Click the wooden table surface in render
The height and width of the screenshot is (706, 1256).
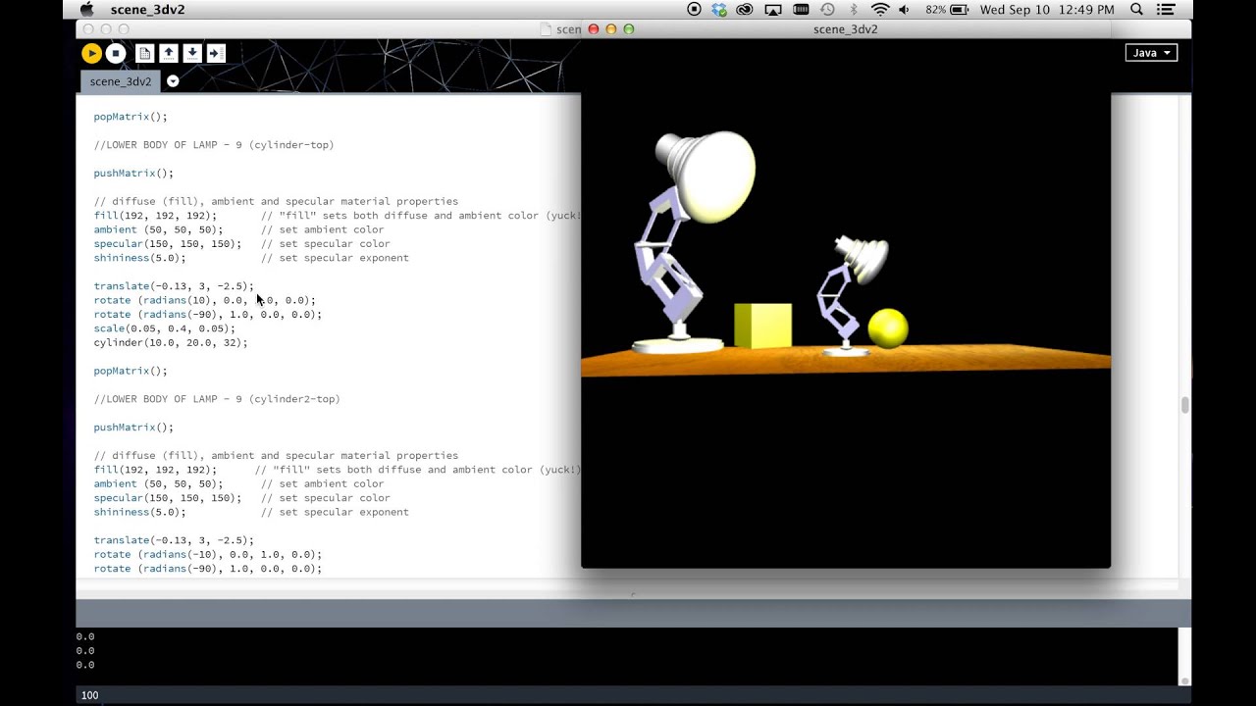[846, 358]
